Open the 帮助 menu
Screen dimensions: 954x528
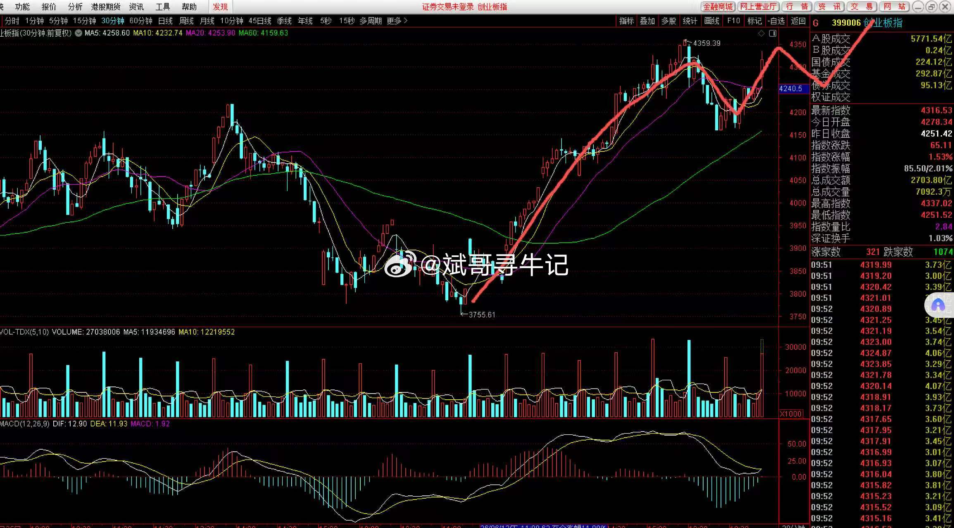tap(189, 7)
